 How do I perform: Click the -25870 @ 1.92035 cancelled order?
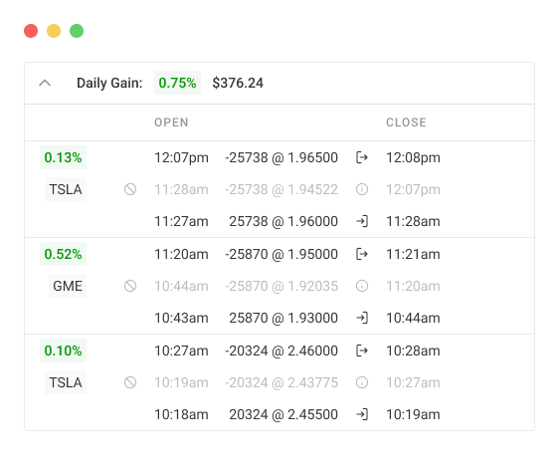pos(281,286)
